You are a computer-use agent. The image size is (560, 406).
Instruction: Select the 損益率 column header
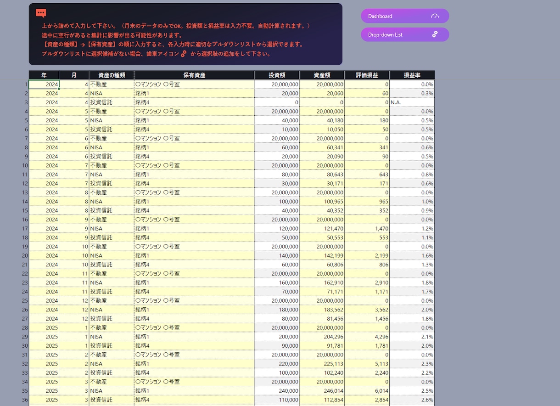tap(412, 75)
